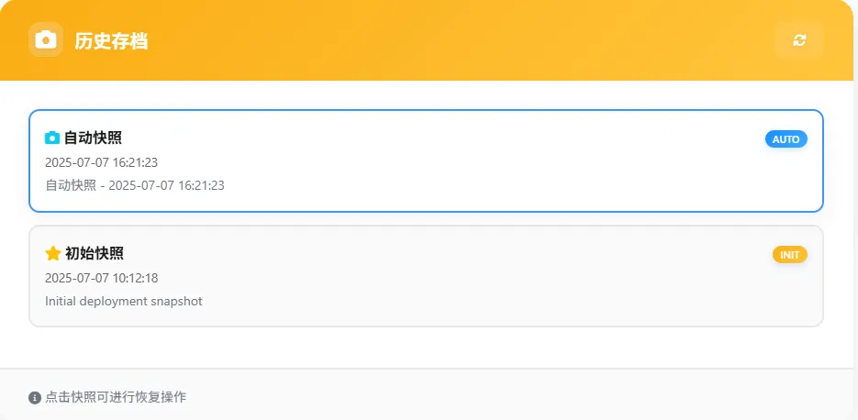Image resolution: width=858 pixels, height=420 pixels.
Task: Click the 初始快照 title text
Action: tap(95, 254)
